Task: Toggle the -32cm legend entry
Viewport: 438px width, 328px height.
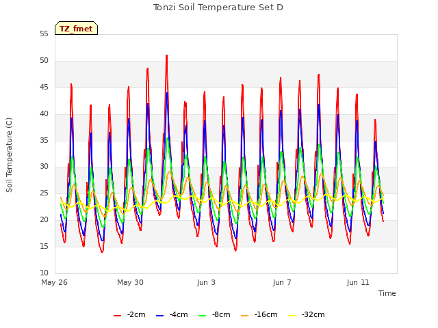Action: pos(307,315)
